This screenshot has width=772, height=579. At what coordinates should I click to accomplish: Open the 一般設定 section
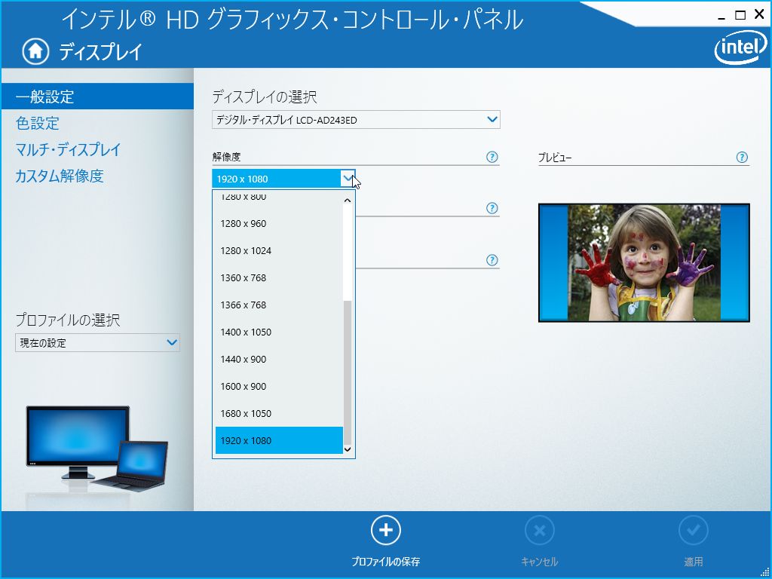tap(97, 96)
